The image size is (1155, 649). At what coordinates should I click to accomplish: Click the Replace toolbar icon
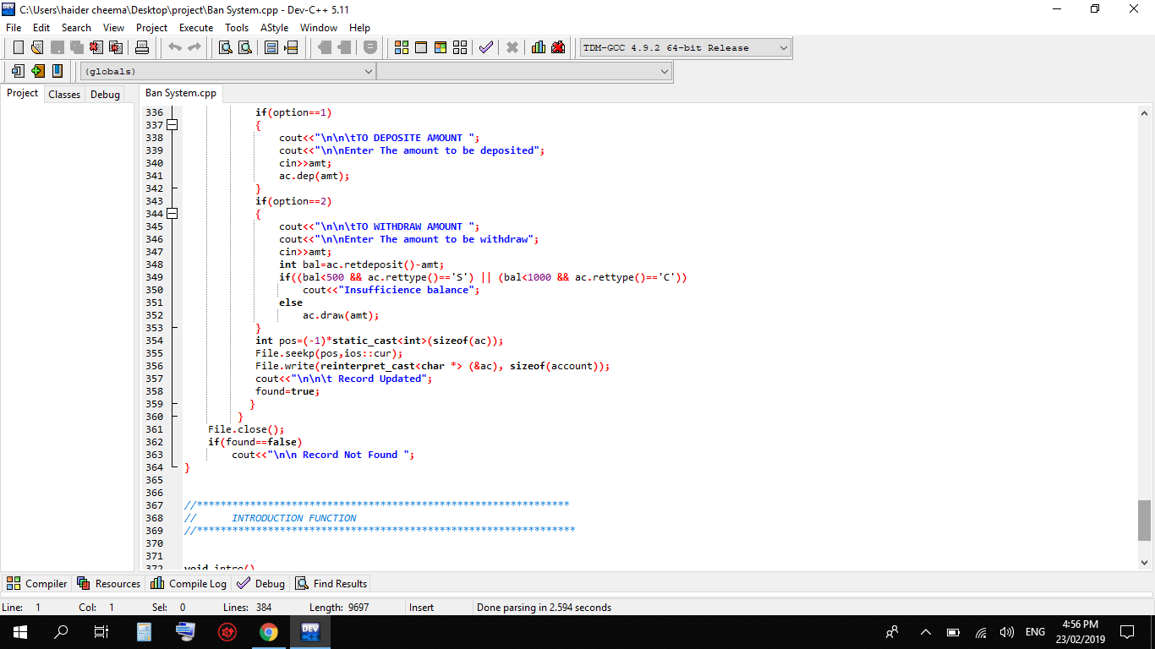[x=245, y=47]
